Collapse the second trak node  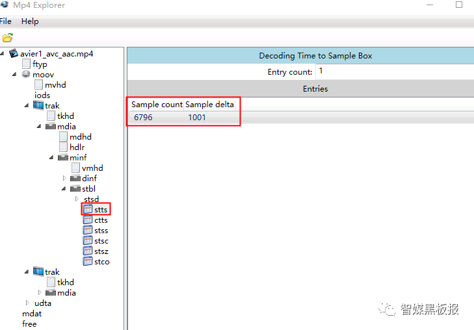27,272
